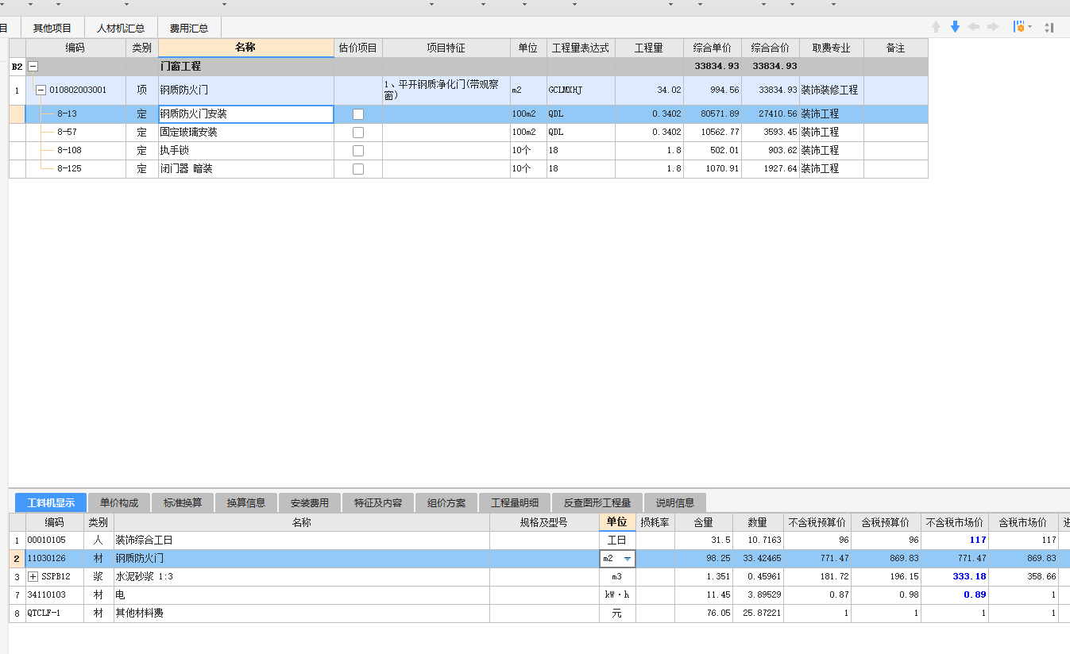Click the blue move down arrow icon

point(955,27)
